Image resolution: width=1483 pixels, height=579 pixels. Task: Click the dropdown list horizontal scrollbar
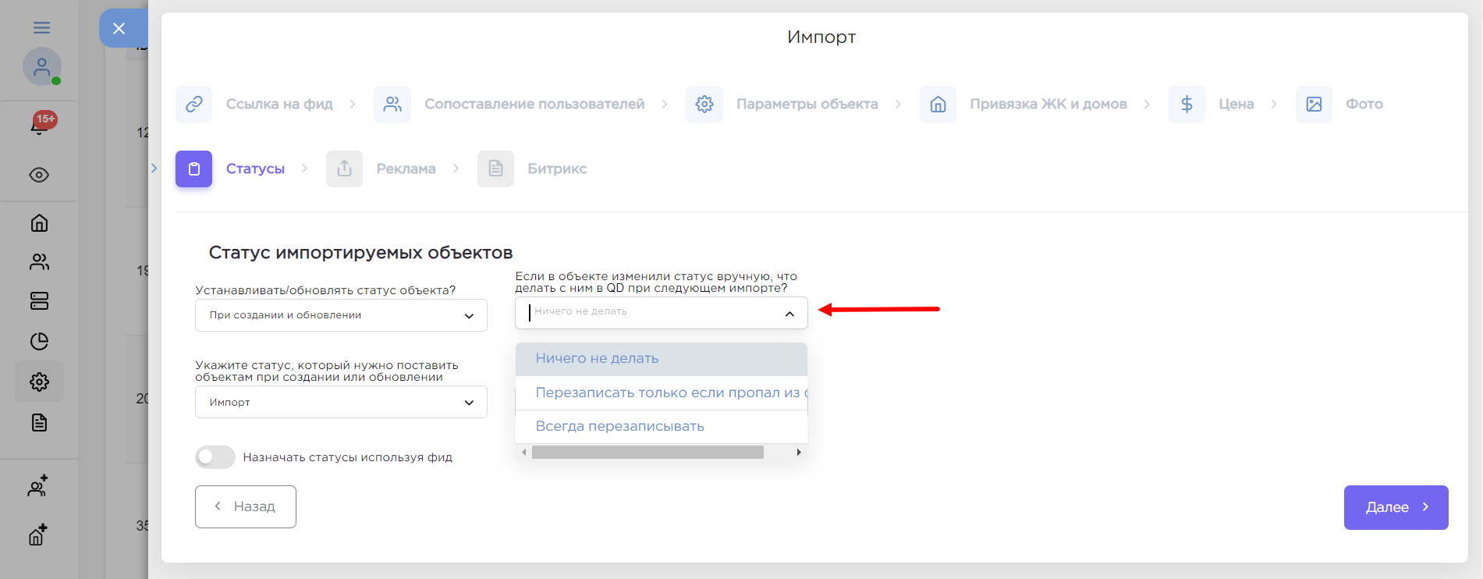pyautogui.click(x=647, y=453)
